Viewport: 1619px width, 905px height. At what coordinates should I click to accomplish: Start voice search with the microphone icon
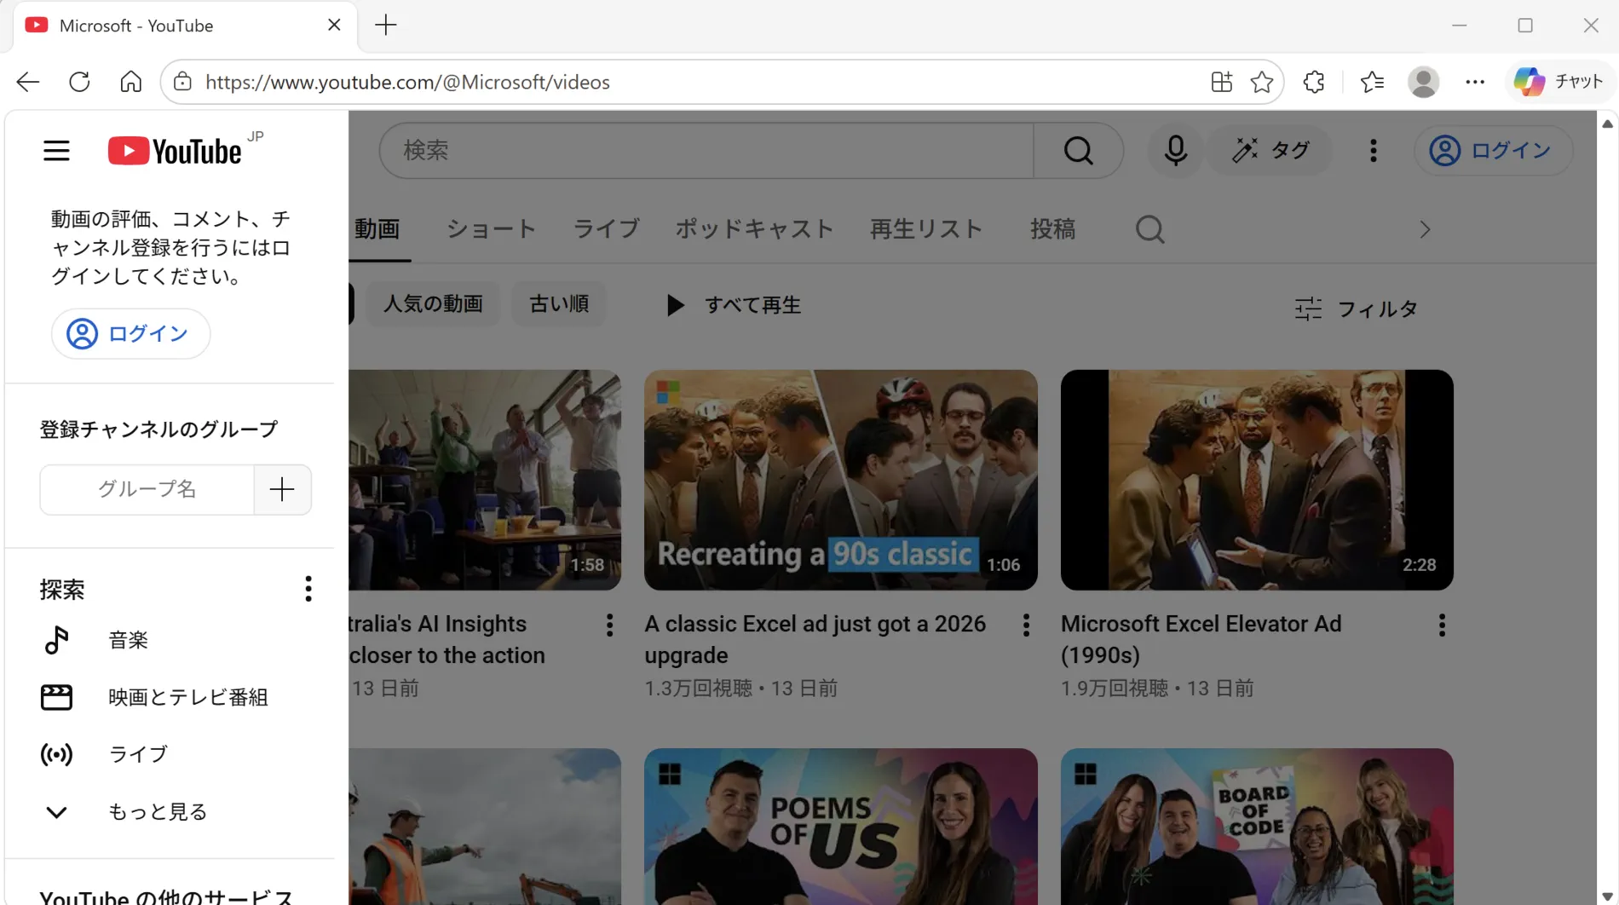coord(1175,151)
